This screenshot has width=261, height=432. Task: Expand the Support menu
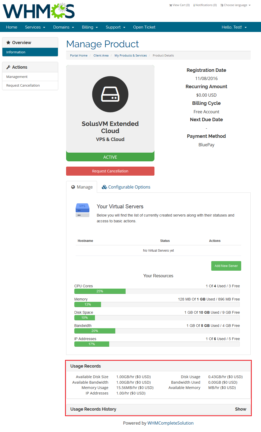(x=116, y=27)
